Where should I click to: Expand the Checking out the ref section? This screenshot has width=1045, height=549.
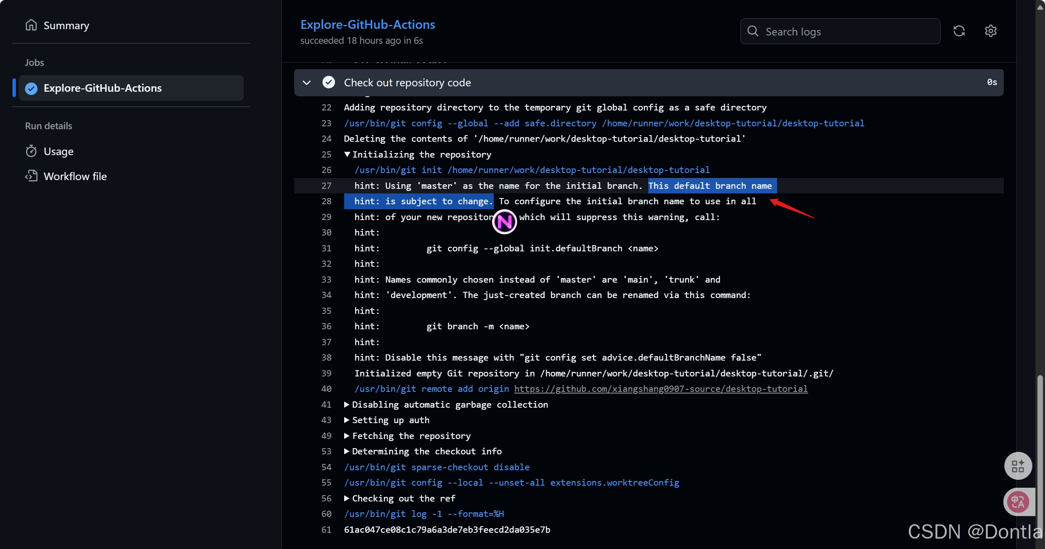pyautogui.click(x=347, y=498)
